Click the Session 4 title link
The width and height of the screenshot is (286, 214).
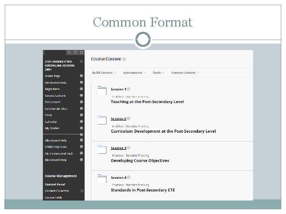pyautogui.click(x=118, y=178)
